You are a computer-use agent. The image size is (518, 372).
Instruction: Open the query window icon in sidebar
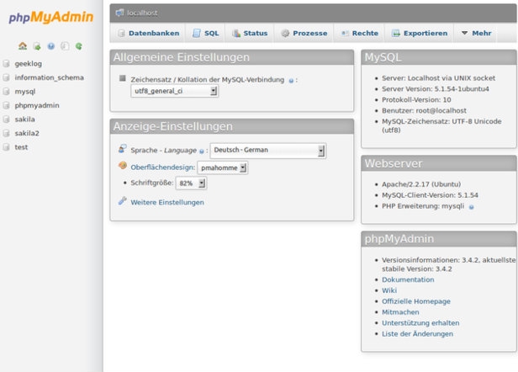coord(65,46)
